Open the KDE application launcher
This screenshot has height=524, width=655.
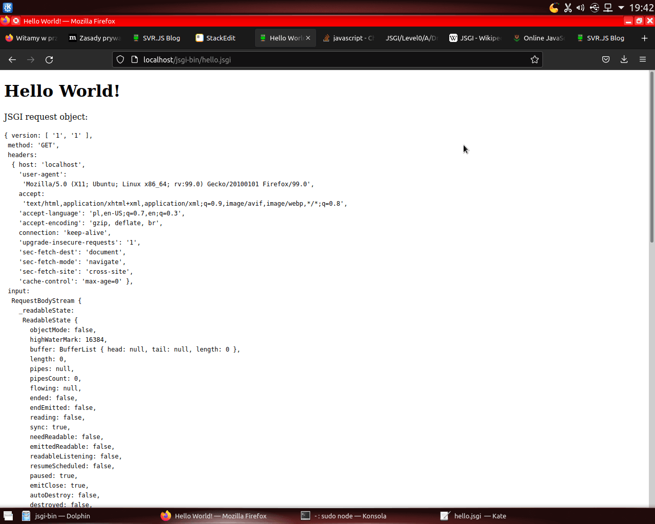pos(7,7)
